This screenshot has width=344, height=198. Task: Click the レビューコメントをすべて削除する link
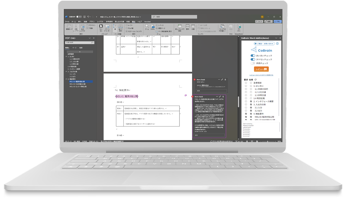[261, 75]
